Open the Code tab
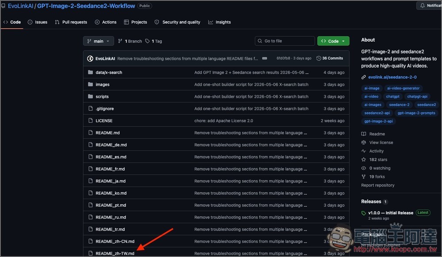Viewport: 442px width, 257px height. pyautogui.click(x=12, y=22)
